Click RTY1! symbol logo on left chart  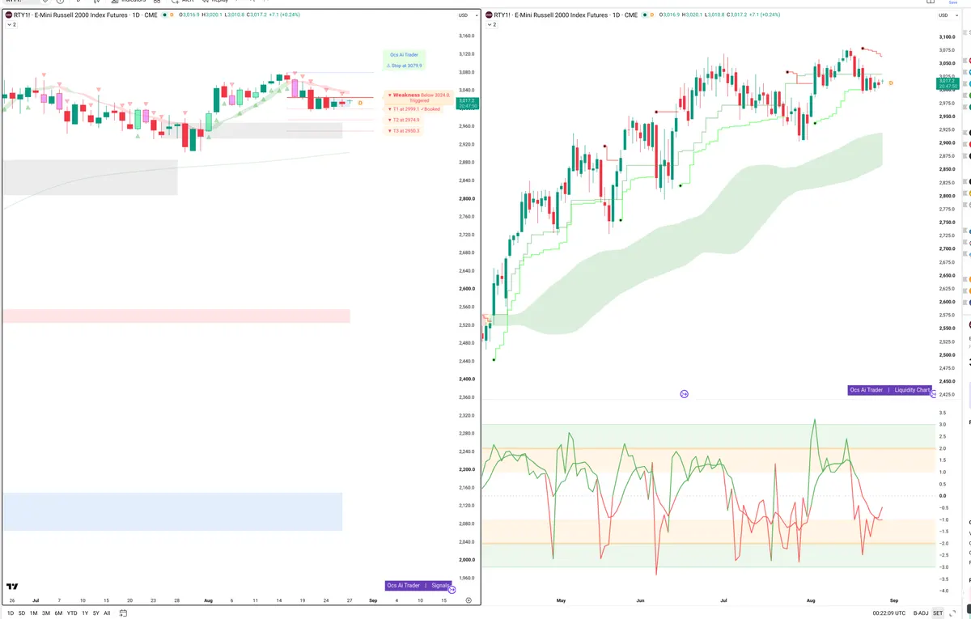pos(10,15)
